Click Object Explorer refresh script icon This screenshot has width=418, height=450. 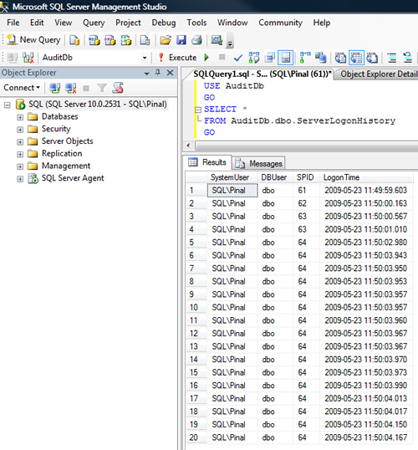point(118,88)
